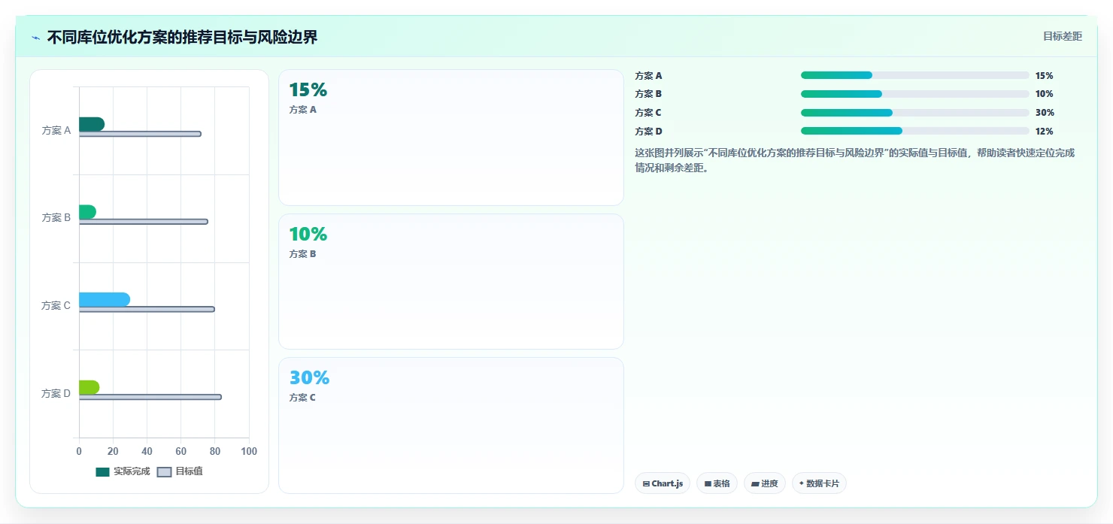Click the description paragraph starting 这张图并列展示
1113x524 pixels.
[855, 160]
